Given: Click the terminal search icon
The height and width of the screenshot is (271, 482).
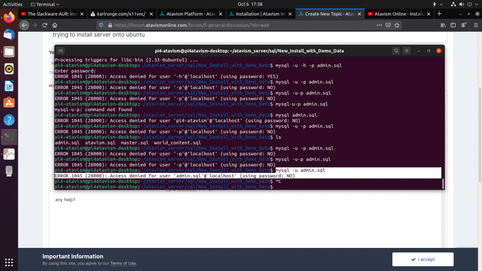Looking at the screenshot, I should pos(396,51).
